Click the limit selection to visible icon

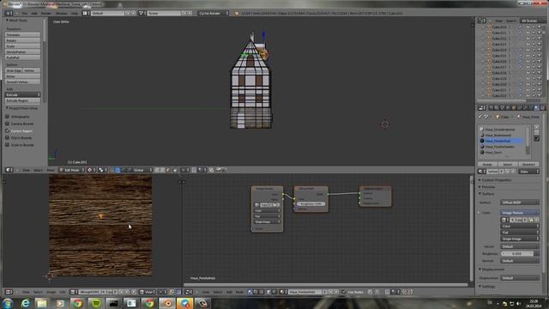click(175, 170)
